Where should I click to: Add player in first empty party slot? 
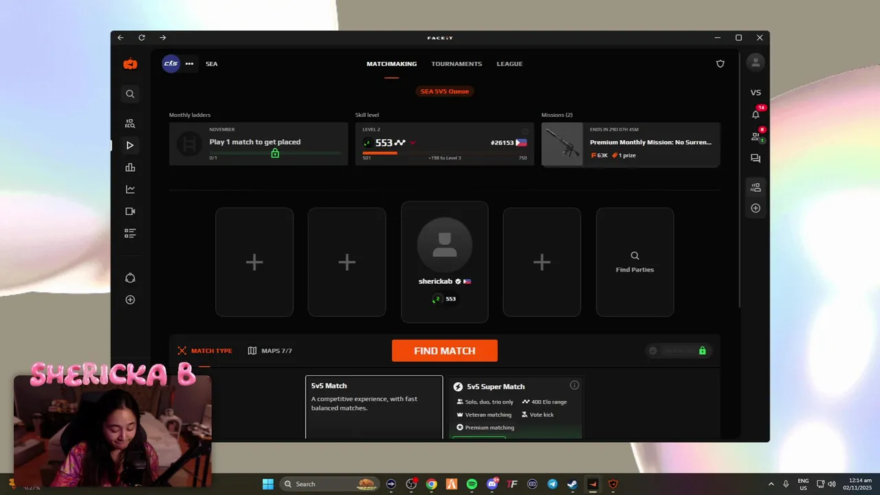[x=254, y=262]
